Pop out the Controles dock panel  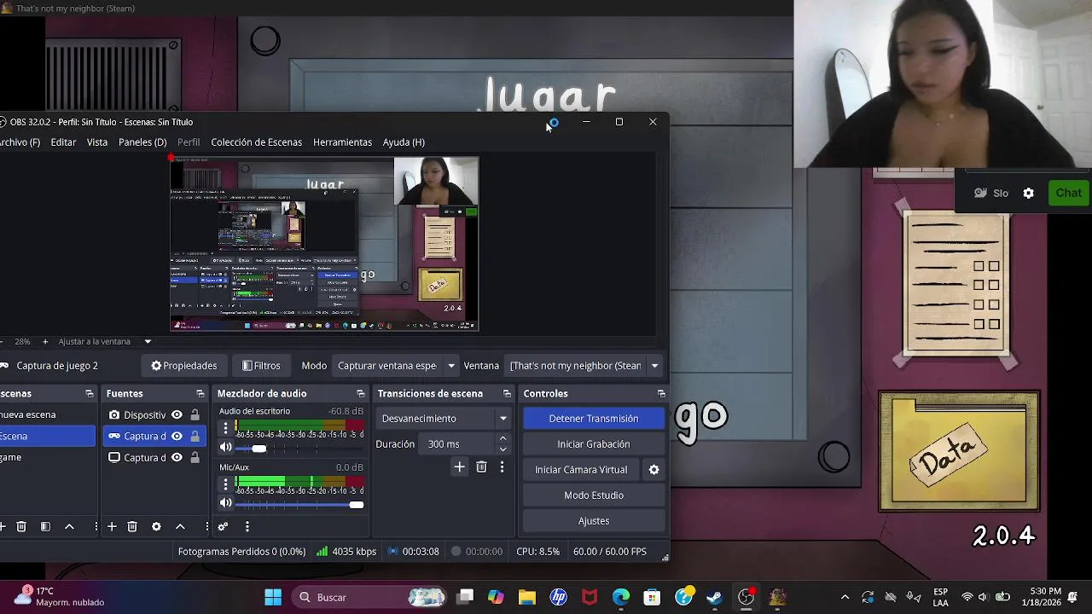click(661, 393)
